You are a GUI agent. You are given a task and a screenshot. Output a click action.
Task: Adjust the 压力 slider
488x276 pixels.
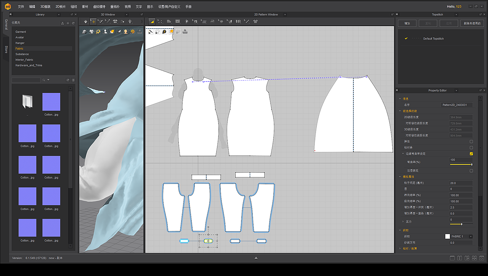pyautogui.click(x=461, y=224)
